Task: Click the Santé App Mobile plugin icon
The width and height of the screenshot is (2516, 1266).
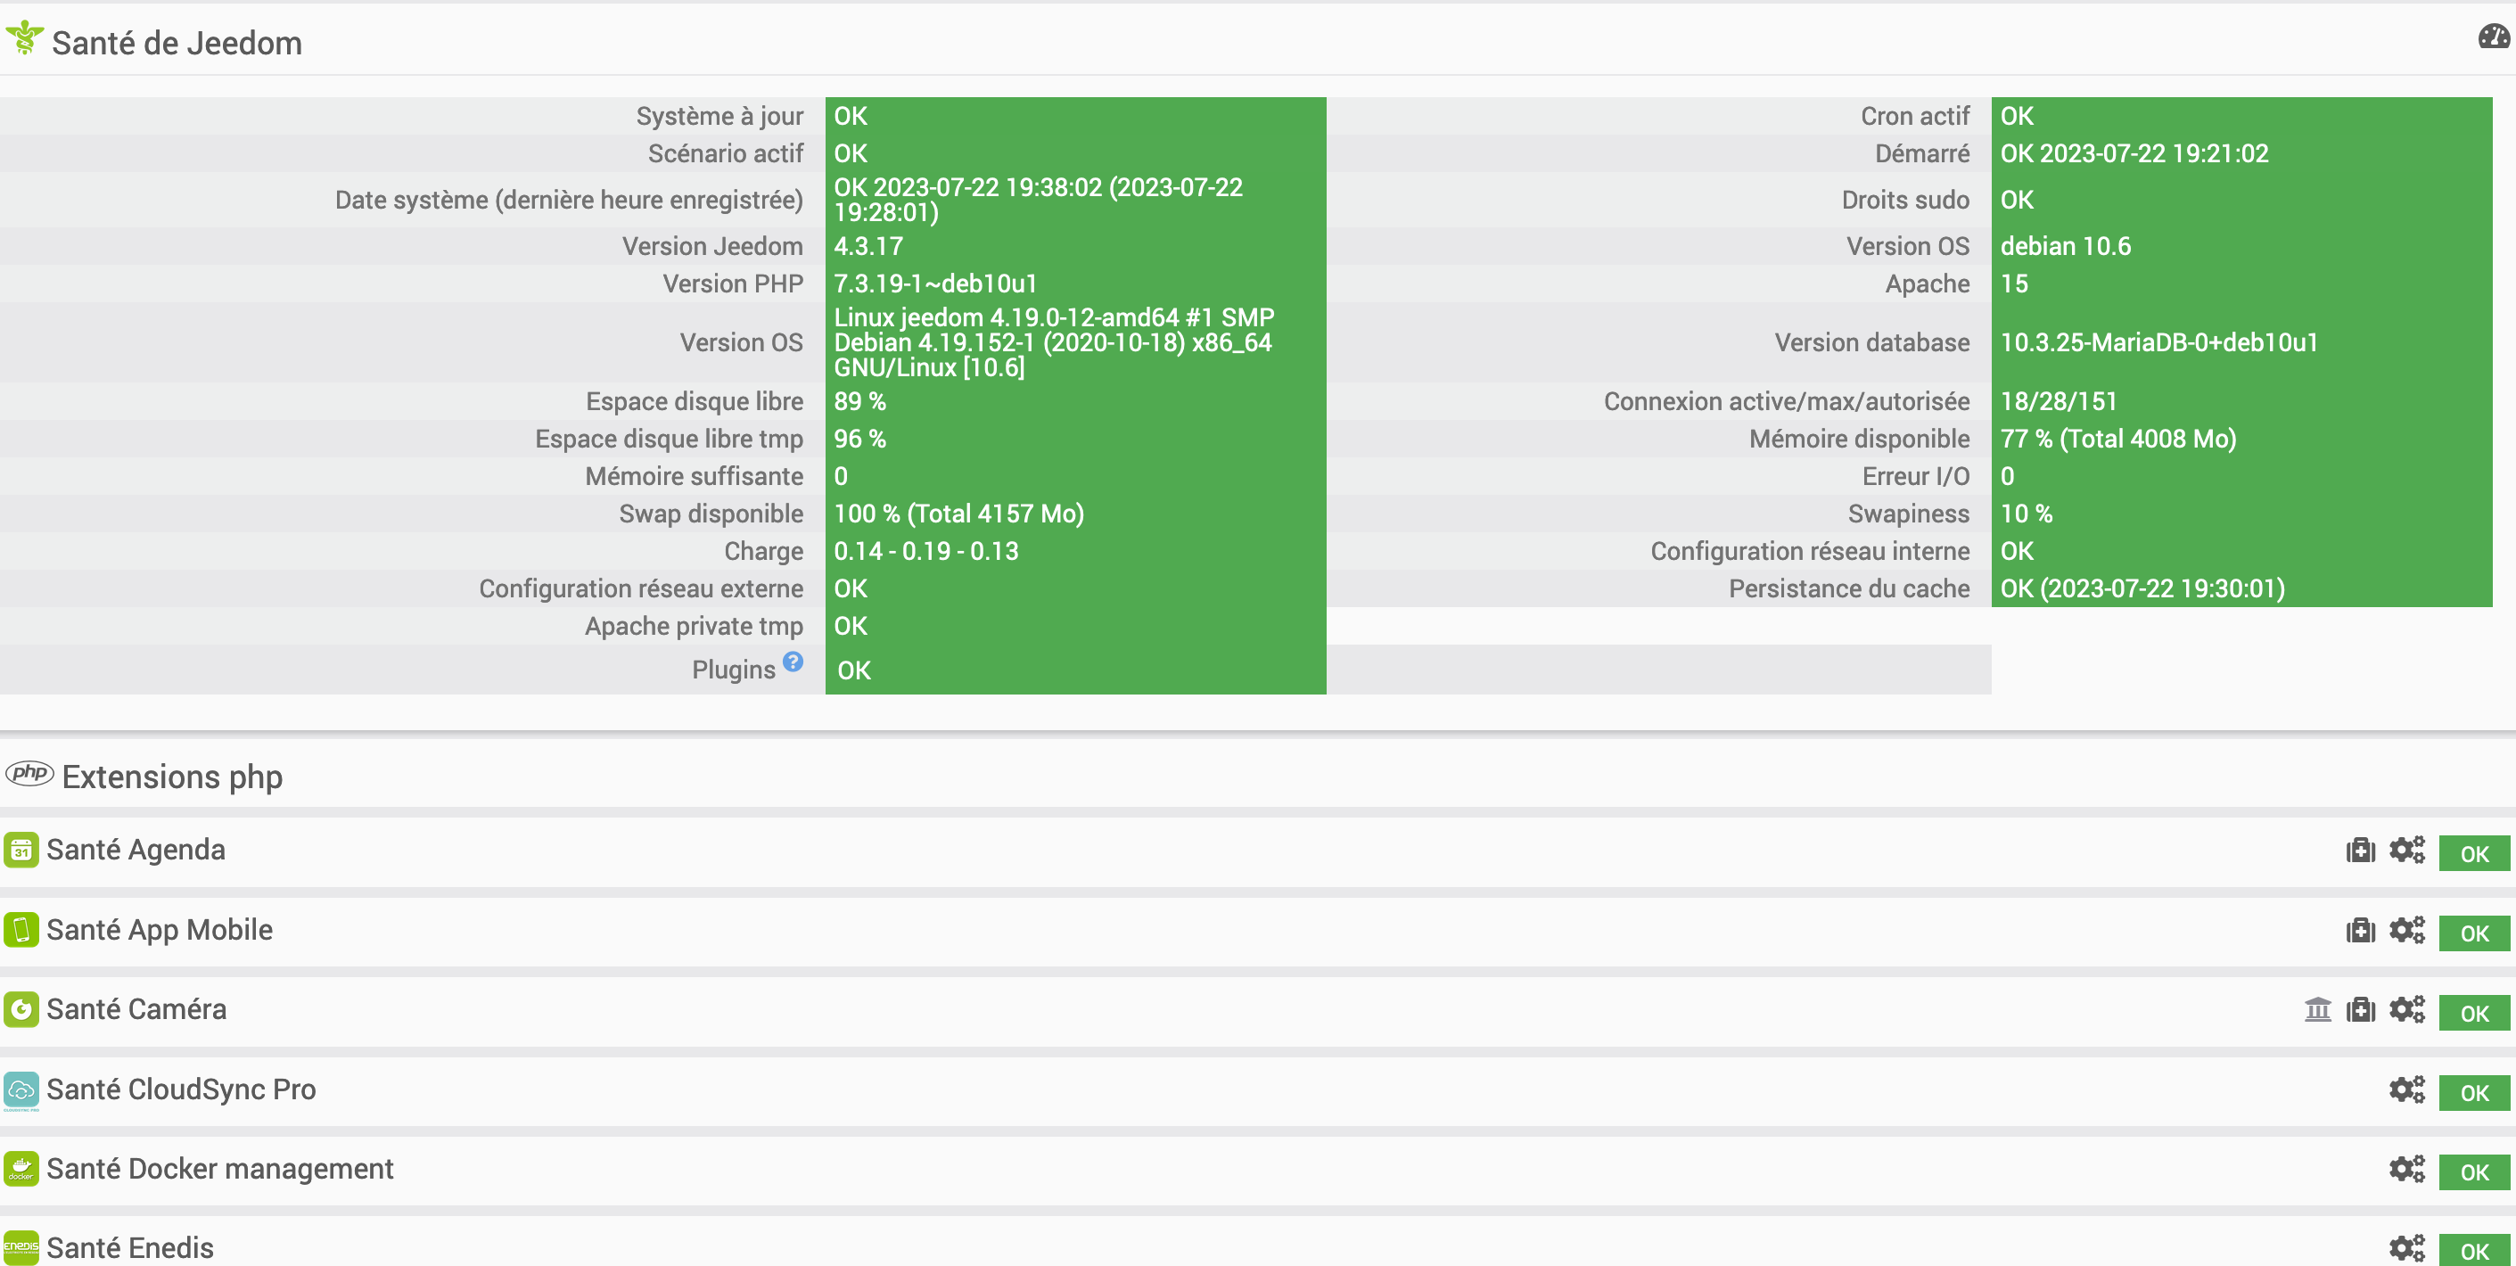Action: click(21, 930)
